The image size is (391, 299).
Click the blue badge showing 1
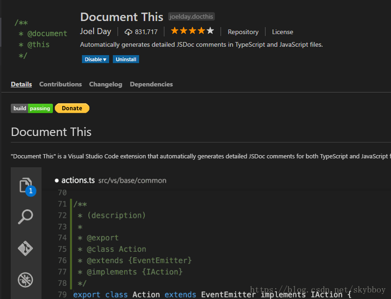point(31,191)
